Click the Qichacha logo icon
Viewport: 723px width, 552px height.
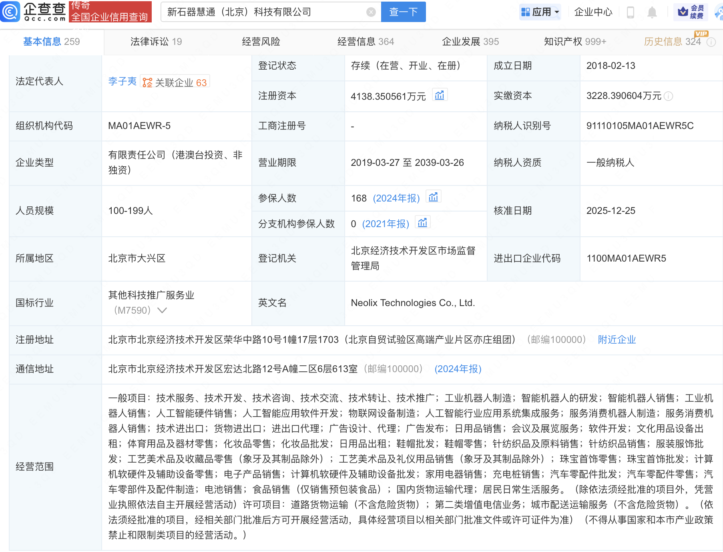[x=10, y=12]
